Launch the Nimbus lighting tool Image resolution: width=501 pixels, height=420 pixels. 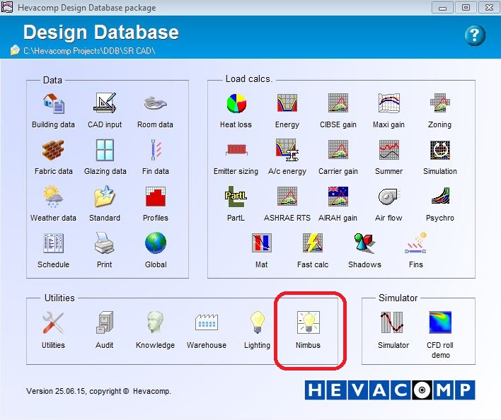pos(309,322)
